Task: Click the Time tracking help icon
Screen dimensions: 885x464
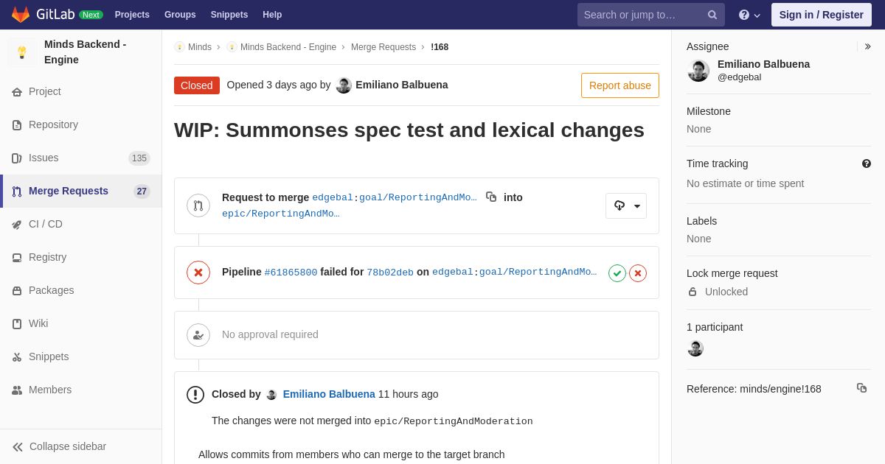Action: (x=867, y=164)
